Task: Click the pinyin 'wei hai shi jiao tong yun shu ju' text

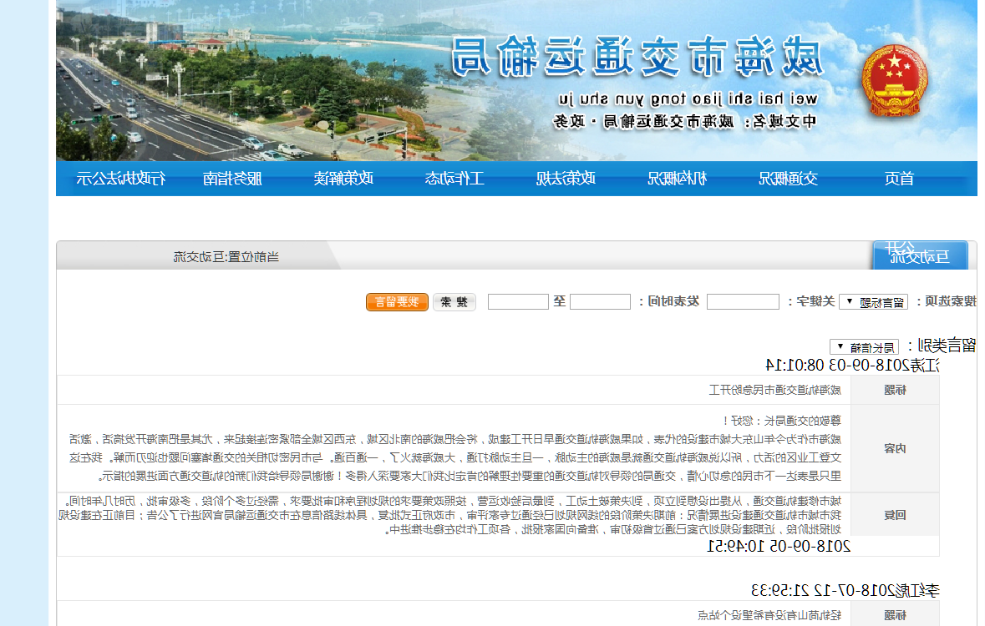Action: pyautogui.click(x=688, y=99)
